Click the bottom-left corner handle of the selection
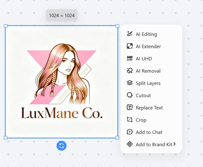 (x=6, y=138)
